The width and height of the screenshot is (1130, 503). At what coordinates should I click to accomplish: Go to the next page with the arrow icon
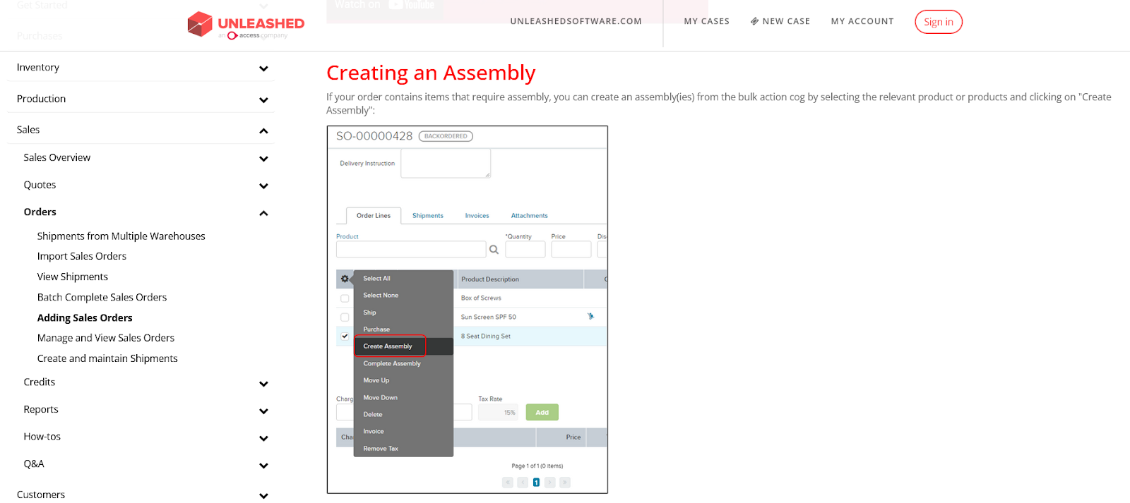coord(550,482)
